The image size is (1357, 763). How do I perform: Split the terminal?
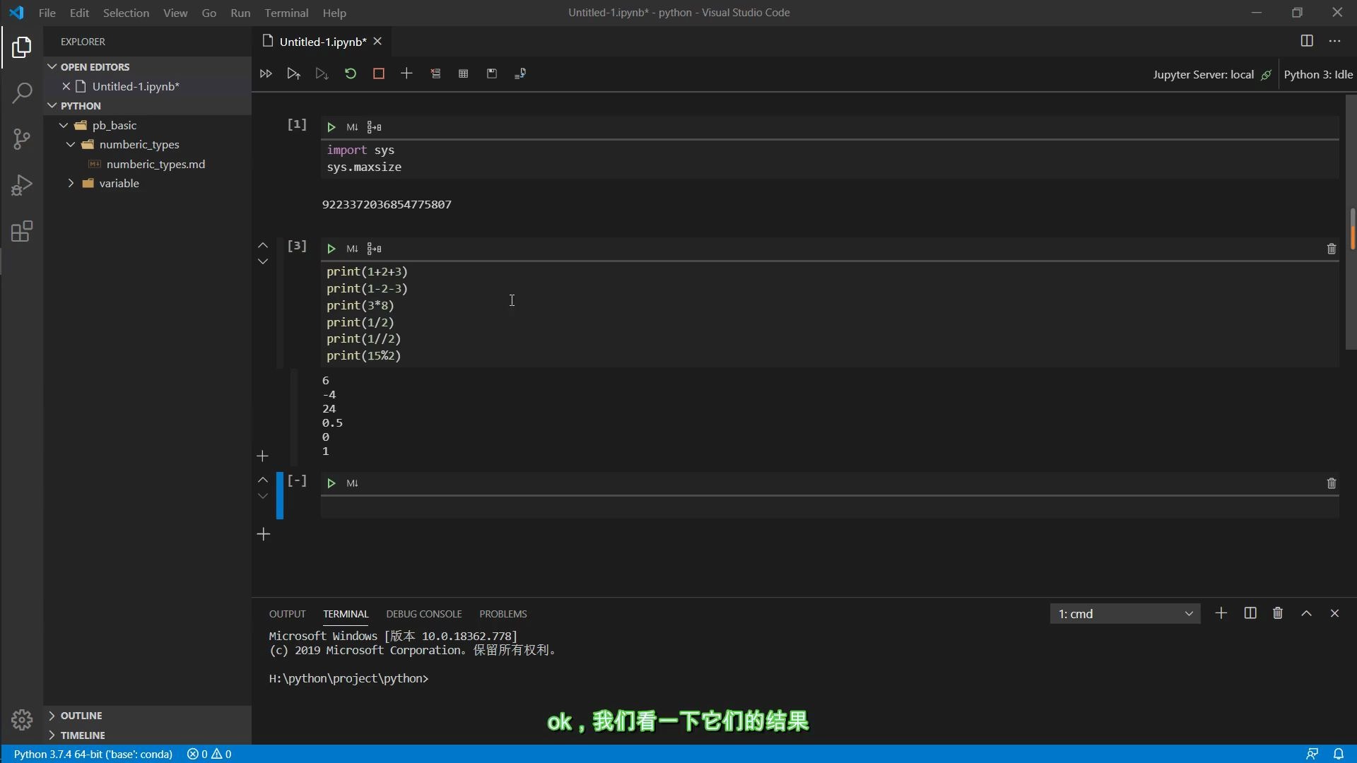(x=1250, y=613)
